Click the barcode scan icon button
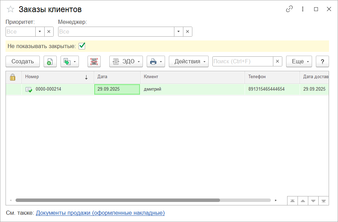Screen dimensions: 338x222 click(x=94, y=62)
